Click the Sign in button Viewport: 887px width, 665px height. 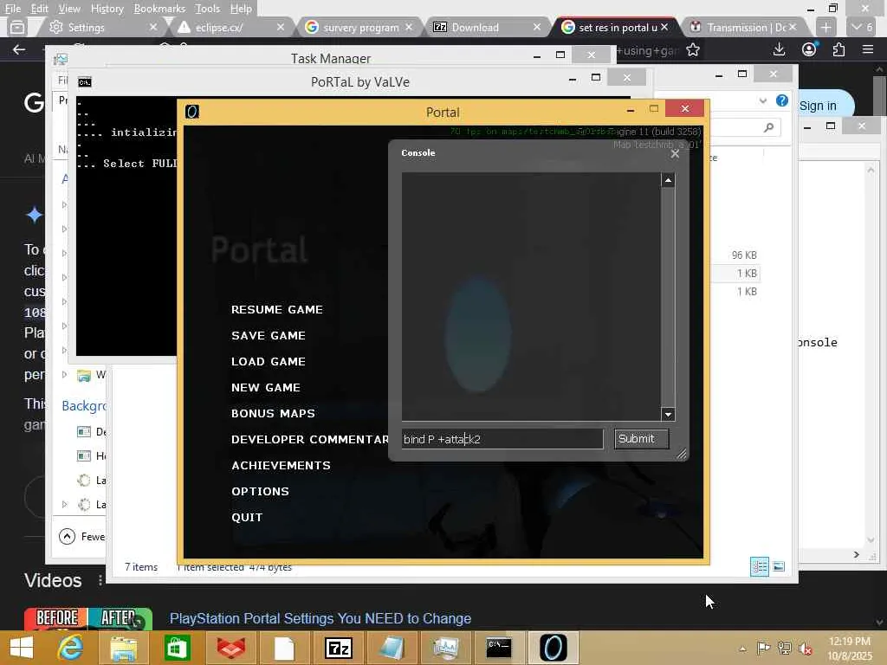pos(818,106)
